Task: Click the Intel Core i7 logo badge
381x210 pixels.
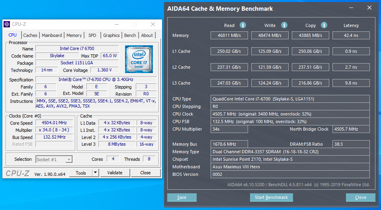Action: coord(139,59)
